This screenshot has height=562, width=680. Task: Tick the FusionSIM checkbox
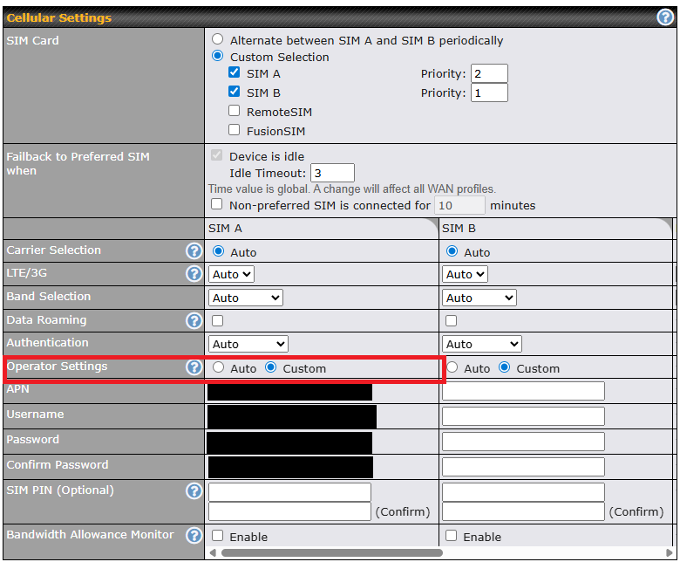coord(235,130)
